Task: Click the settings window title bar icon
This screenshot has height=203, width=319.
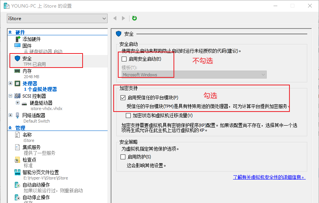Action: pos(6,6)
